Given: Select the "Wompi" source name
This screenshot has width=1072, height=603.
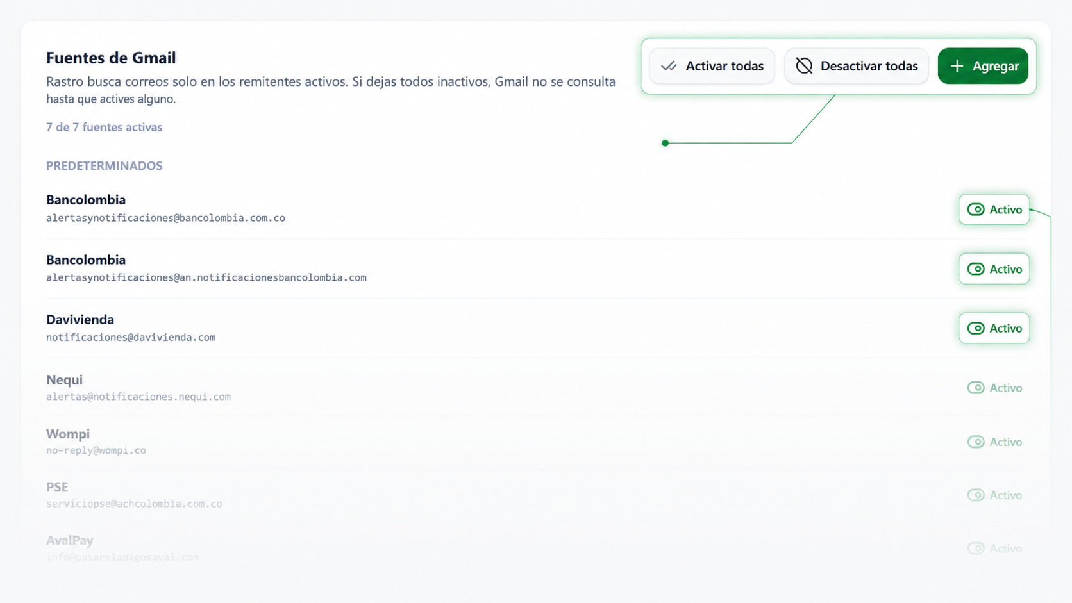Looking at the screenshot, I should pyautogui.click(x=68, y=434).
